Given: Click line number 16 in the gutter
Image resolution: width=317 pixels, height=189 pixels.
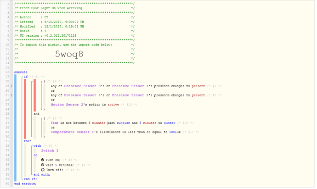Looking at the screenshot, I should [7, 72].
